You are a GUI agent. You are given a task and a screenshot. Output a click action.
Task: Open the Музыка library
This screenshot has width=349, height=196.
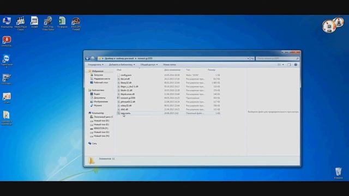click(98, 105)
